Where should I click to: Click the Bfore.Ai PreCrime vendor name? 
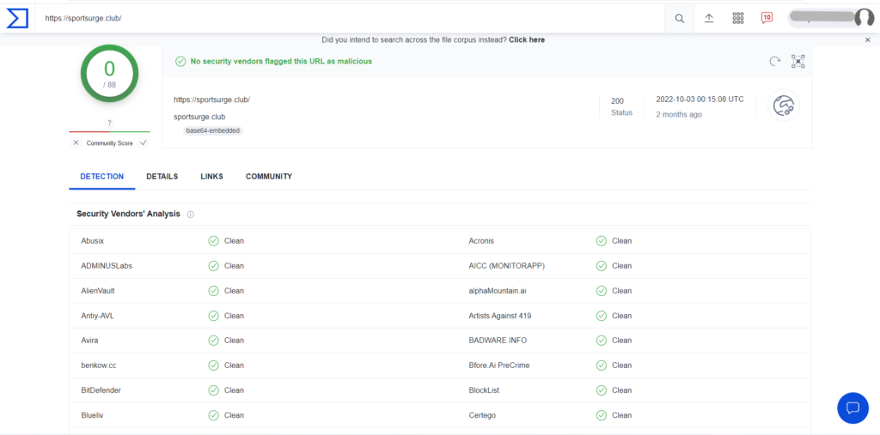coord(499,366)
